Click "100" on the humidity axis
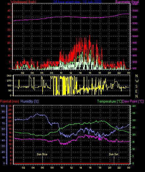 pyautogui.click(x=3, y=106)
